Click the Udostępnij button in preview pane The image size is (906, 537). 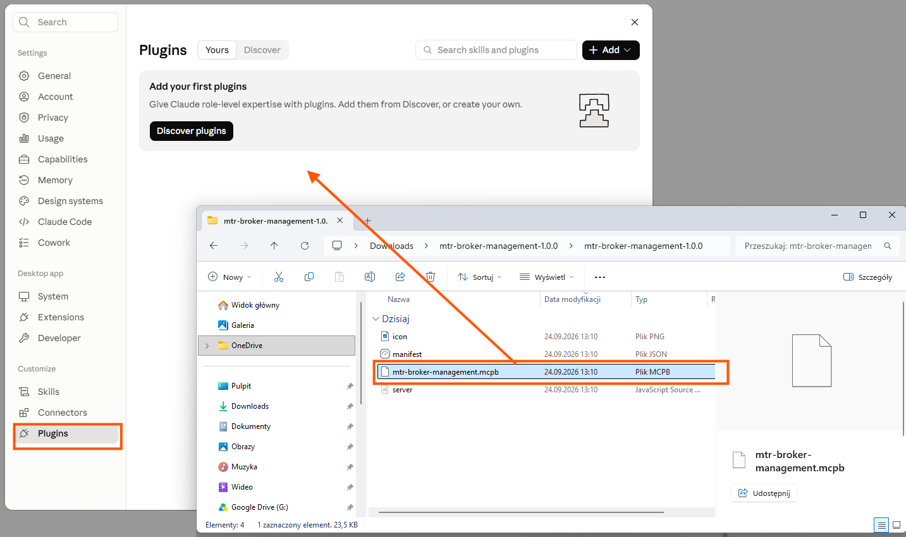point(764,493)
